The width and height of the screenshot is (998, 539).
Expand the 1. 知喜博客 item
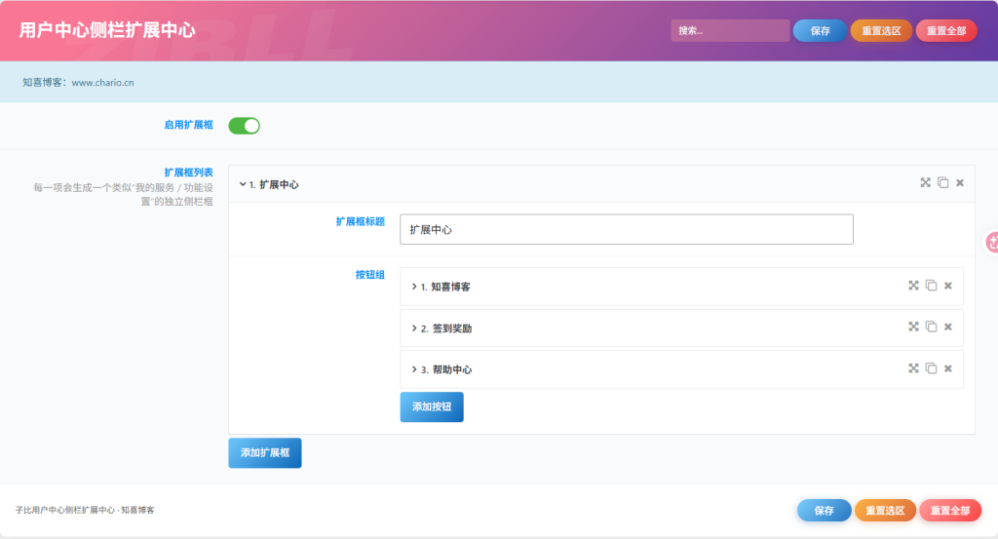click(x=681, y=287)
